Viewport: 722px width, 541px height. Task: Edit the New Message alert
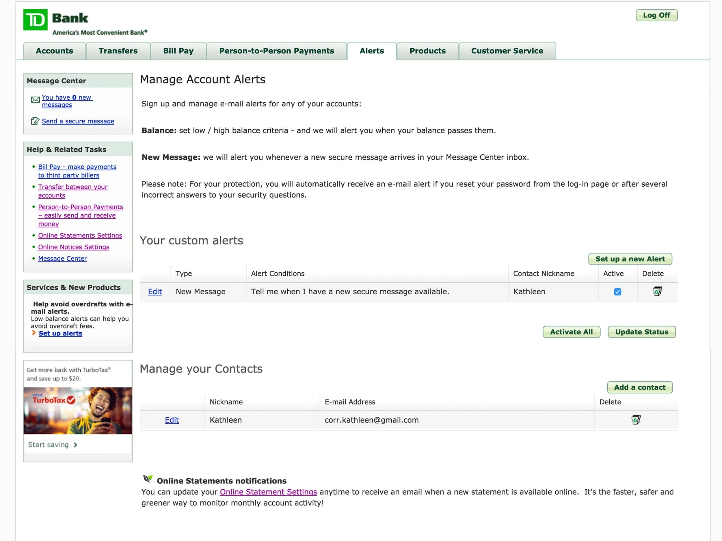click(155, 291)
